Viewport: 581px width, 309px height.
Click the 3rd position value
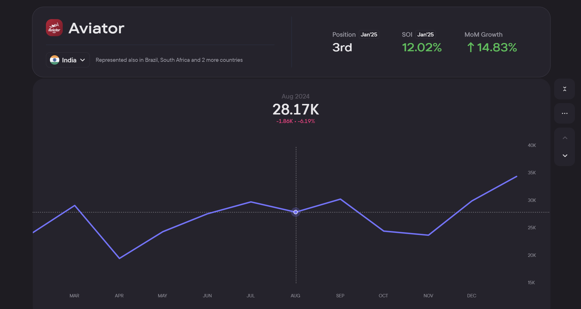click(342, 47)
